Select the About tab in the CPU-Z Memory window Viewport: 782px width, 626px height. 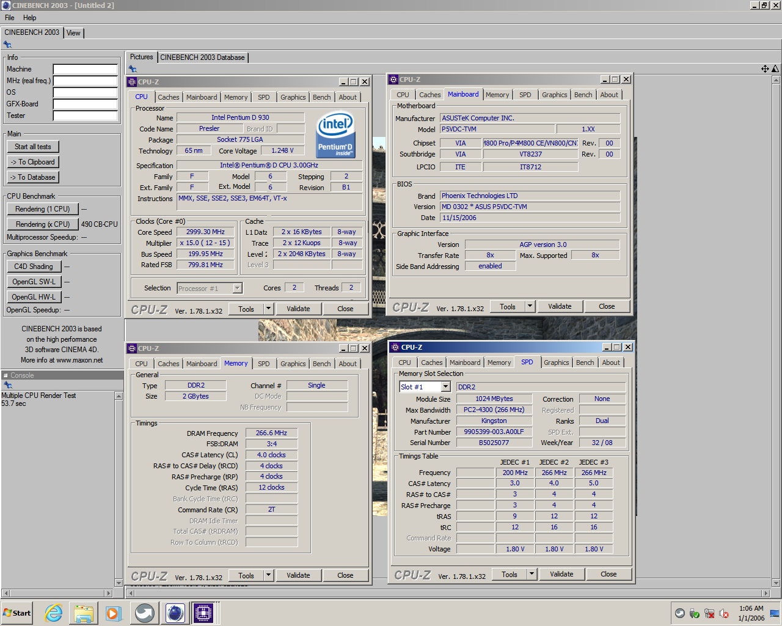pos(348,364)
